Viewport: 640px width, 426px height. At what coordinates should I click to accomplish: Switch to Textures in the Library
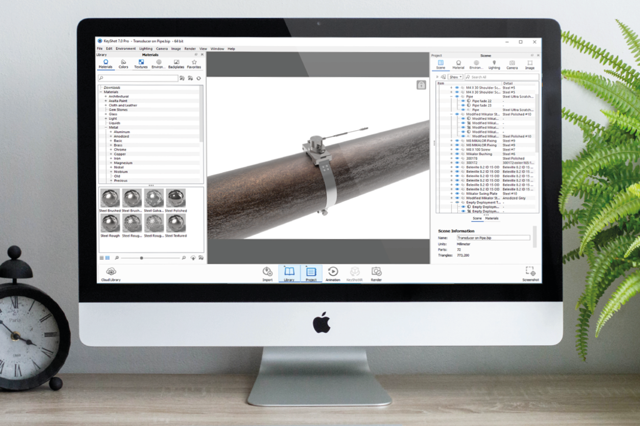click(141, 64)
